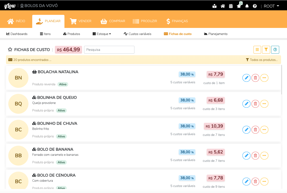Go to the Vender tab
This screenshot has height=193, width=287.
tap(81, 21)
